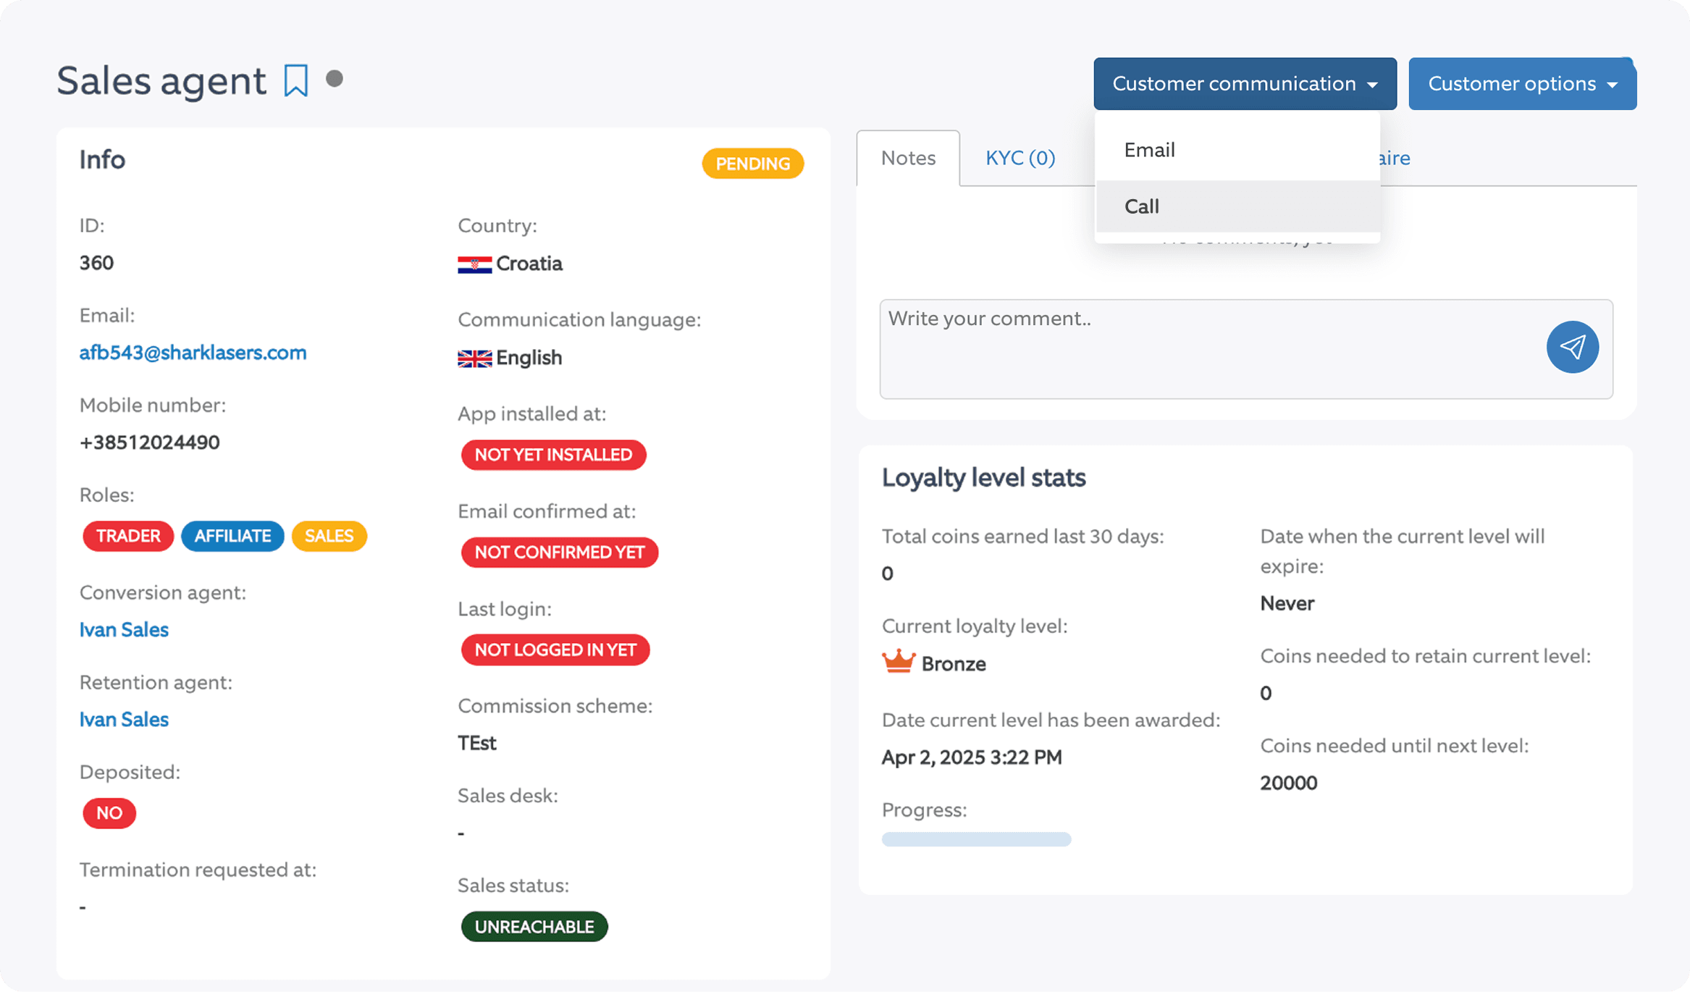Open Conversion agent Ivan Sales link
This screenshot has height=992, width=1690.
[x=124, y=630]
